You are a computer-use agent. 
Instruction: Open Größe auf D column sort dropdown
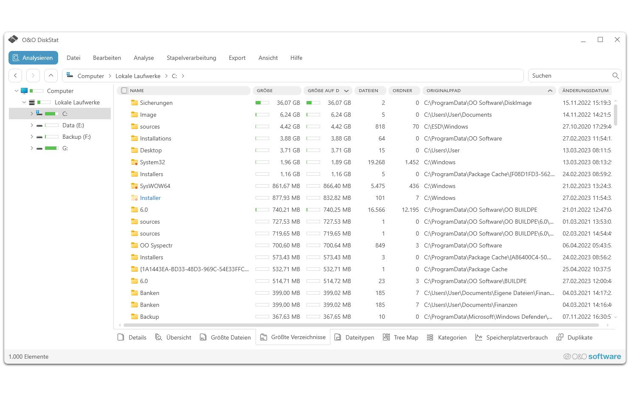click(x=346, y=90)
